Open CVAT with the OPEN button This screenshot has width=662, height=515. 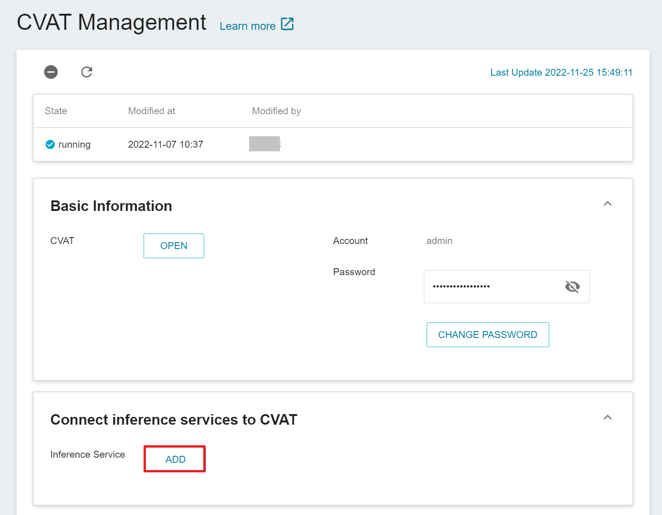(x=174, y=246)
